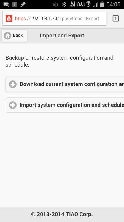The width and height of the screenshot is (124, 222).
Task: Download current system configuration and schedule
Action: 65,84
